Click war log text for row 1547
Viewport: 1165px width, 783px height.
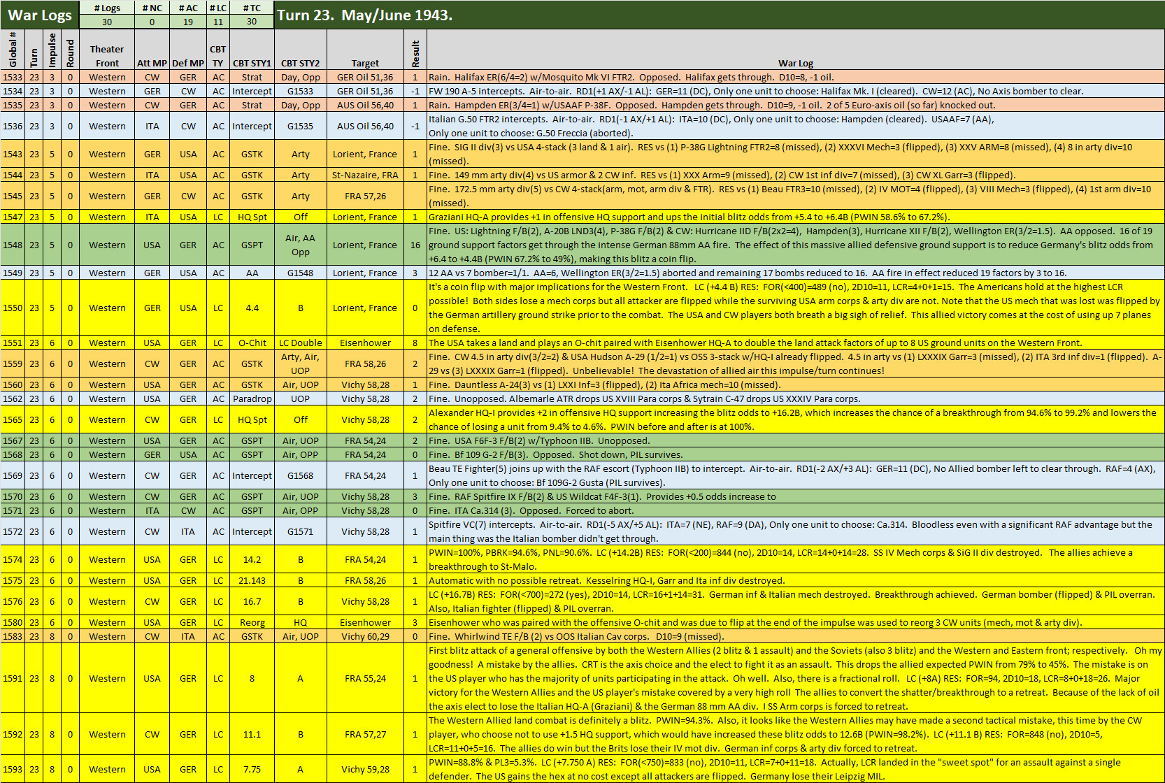point(796,217)
